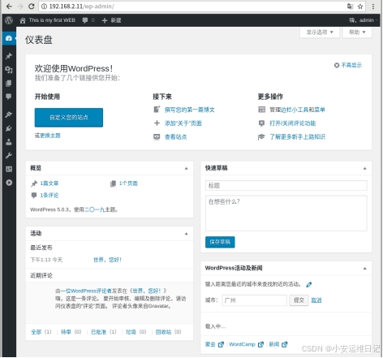The height and width of the screenshot is (358, 383).
Task: Click 提交 submit city button
Action: coord(299,300)
